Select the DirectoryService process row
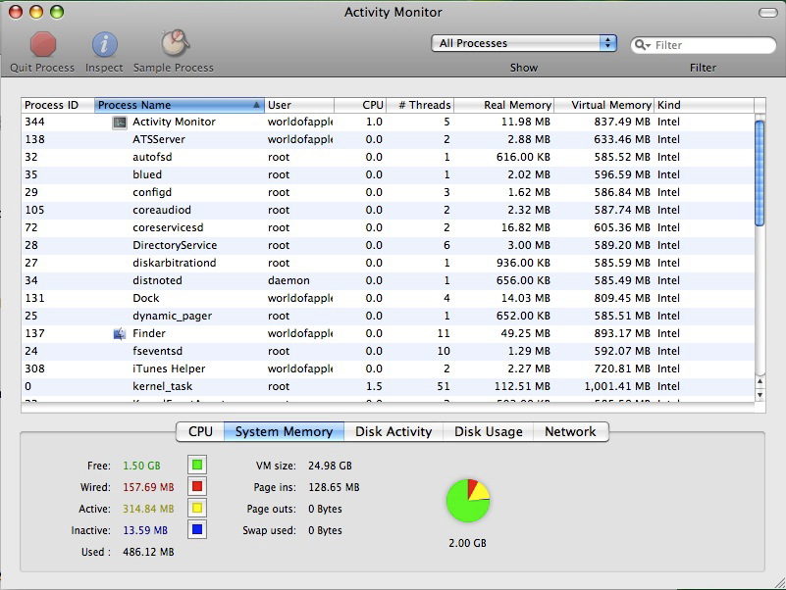 coord(388,245)
